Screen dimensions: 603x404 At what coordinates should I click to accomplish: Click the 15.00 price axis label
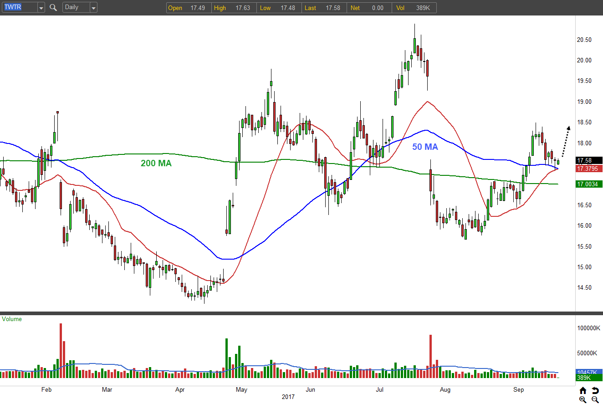(x=584, y=267)
